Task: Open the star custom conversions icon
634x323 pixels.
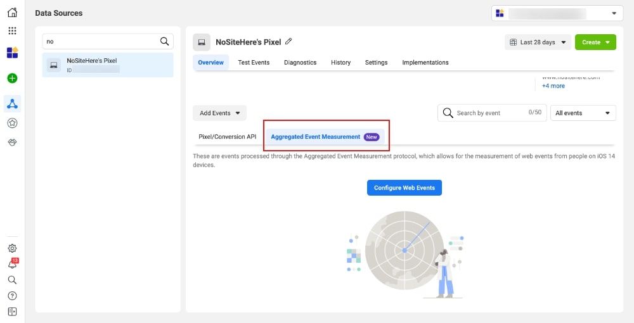Action: tap(12, 123)
